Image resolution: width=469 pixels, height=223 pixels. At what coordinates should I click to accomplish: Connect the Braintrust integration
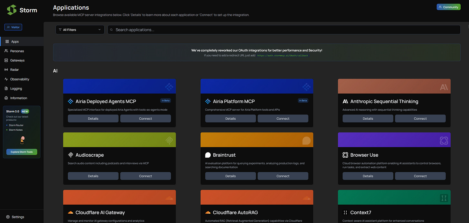tap(283, 176)
